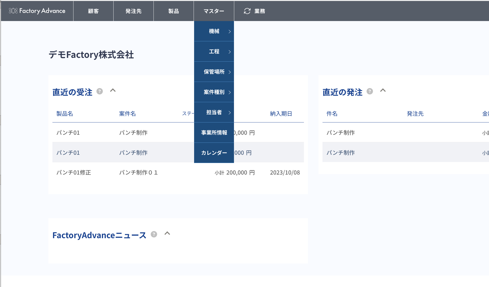Open the パンチ01修正 order row
The height and width of the screenshot is (287, 489).
(74, 173)
